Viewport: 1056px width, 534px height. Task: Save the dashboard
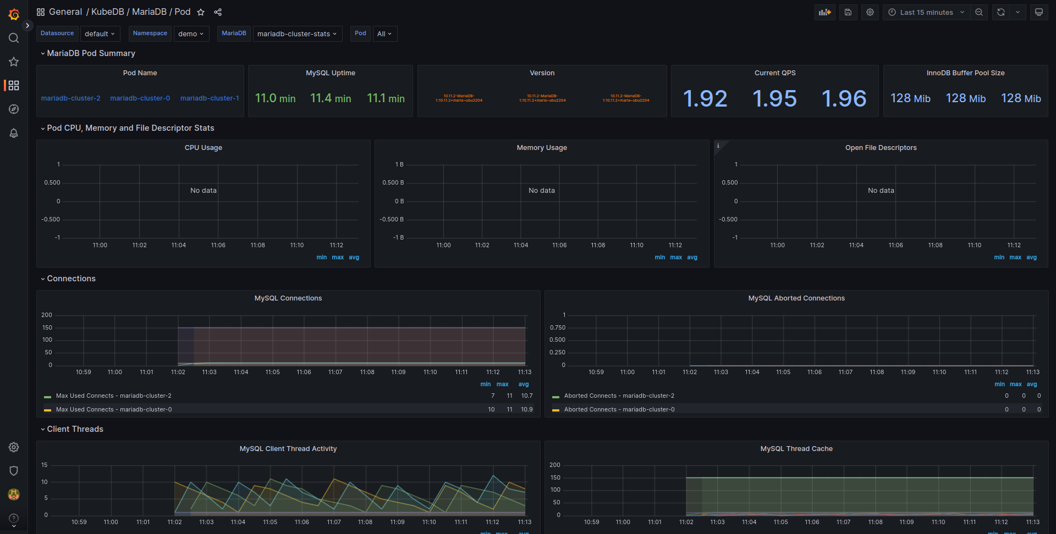tap(848, 12)
